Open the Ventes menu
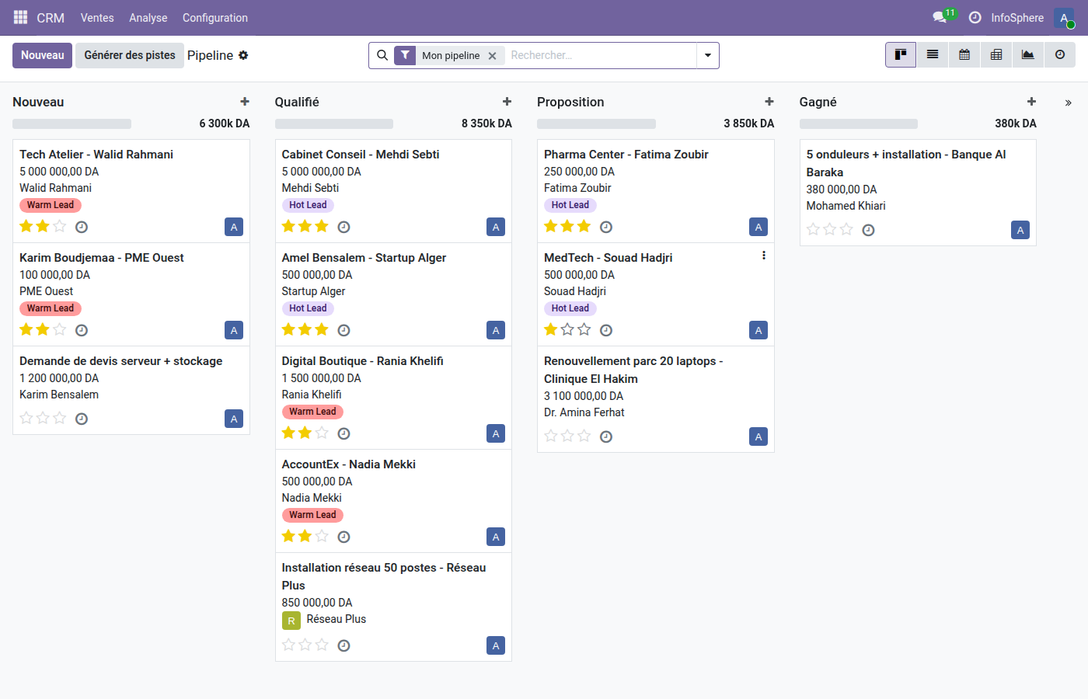This screenshot has height=699, width=1088. 96,17
